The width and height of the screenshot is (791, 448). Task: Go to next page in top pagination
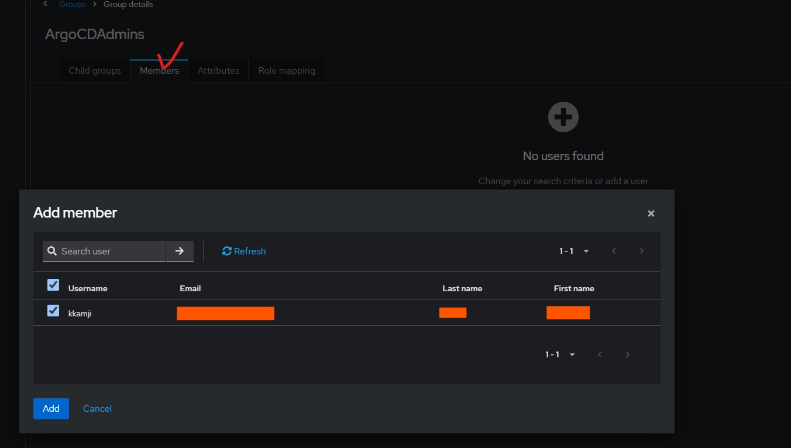tap(641, 251)
